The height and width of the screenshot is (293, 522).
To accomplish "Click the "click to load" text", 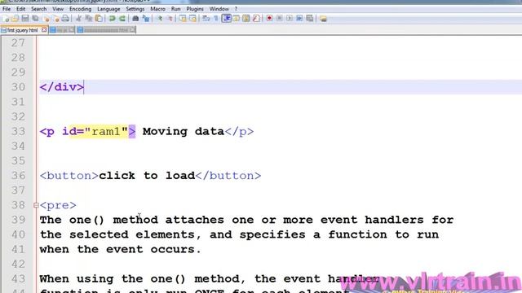I will pos(147,176).
